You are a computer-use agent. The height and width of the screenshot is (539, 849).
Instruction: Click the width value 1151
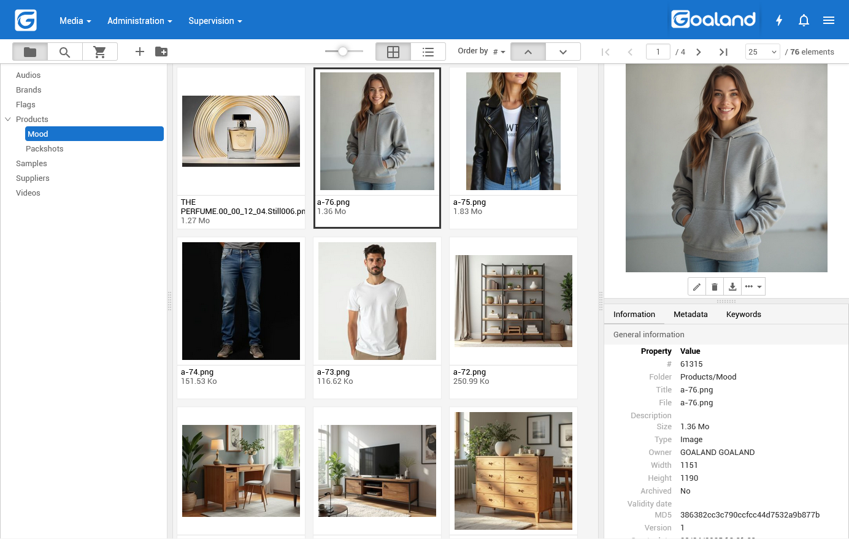[689, 465]
